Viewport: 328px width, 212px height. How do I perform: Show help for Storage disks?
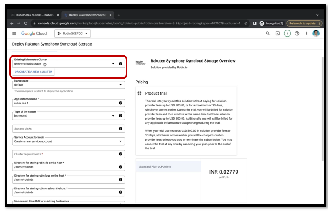coord(120,128)
